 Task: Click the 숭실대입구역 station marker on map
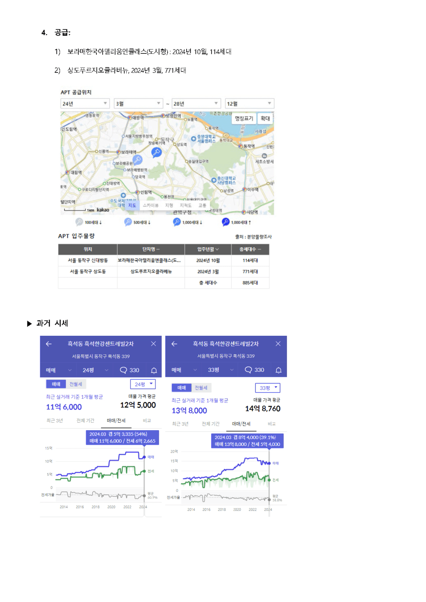[187, 161]
